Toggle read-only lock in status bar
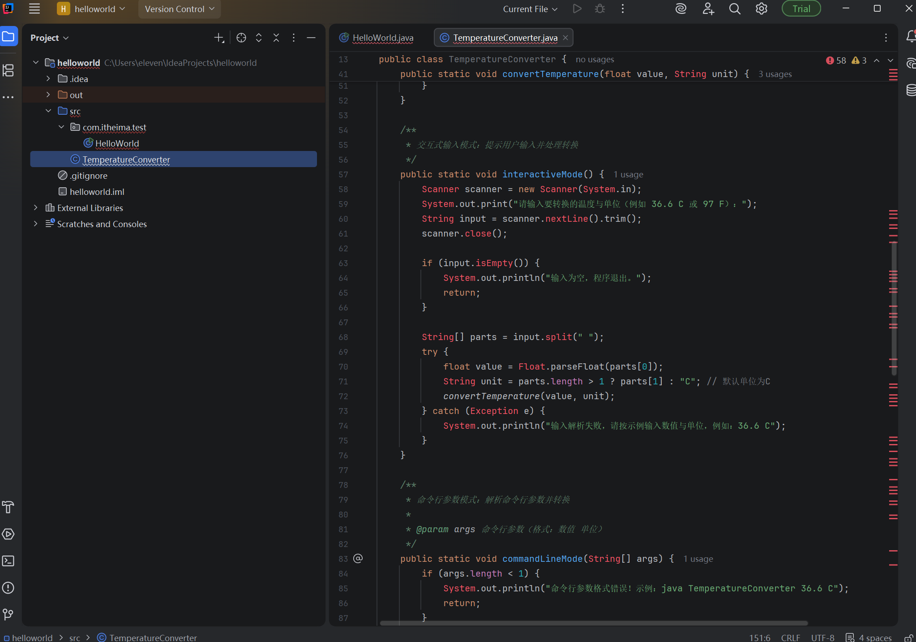This screenshot has height=642, width=916. coord(908,638)
